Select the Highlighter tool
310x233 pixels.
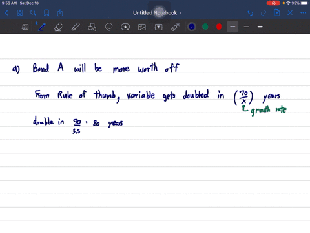(76, 27)
